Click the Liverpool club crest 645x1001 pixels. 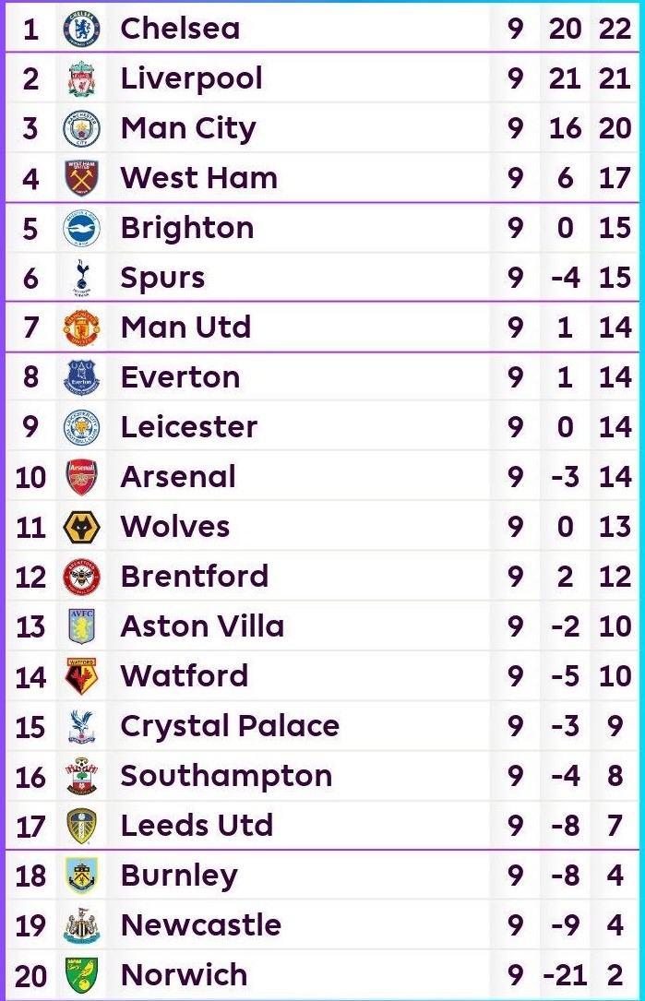click(81, 78)
